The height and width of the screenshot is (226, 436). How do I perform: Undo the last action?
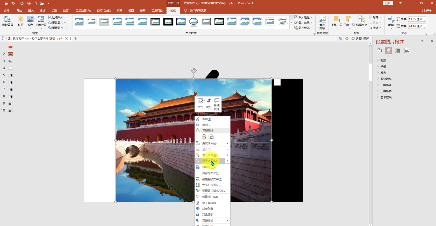pyautogui.click(x=13, y=3)
